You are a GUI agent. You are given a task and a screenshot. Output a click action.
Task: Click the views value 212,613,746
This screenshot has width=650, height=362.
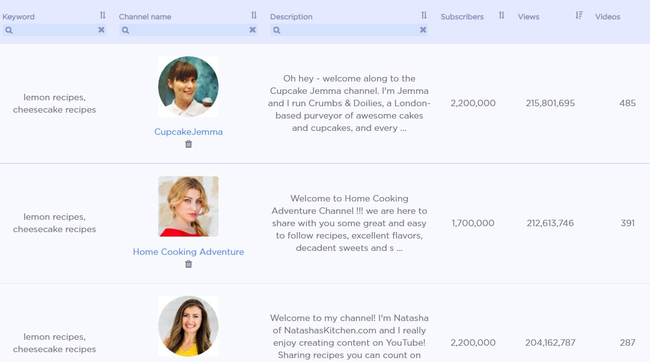(x=550, y=223)
